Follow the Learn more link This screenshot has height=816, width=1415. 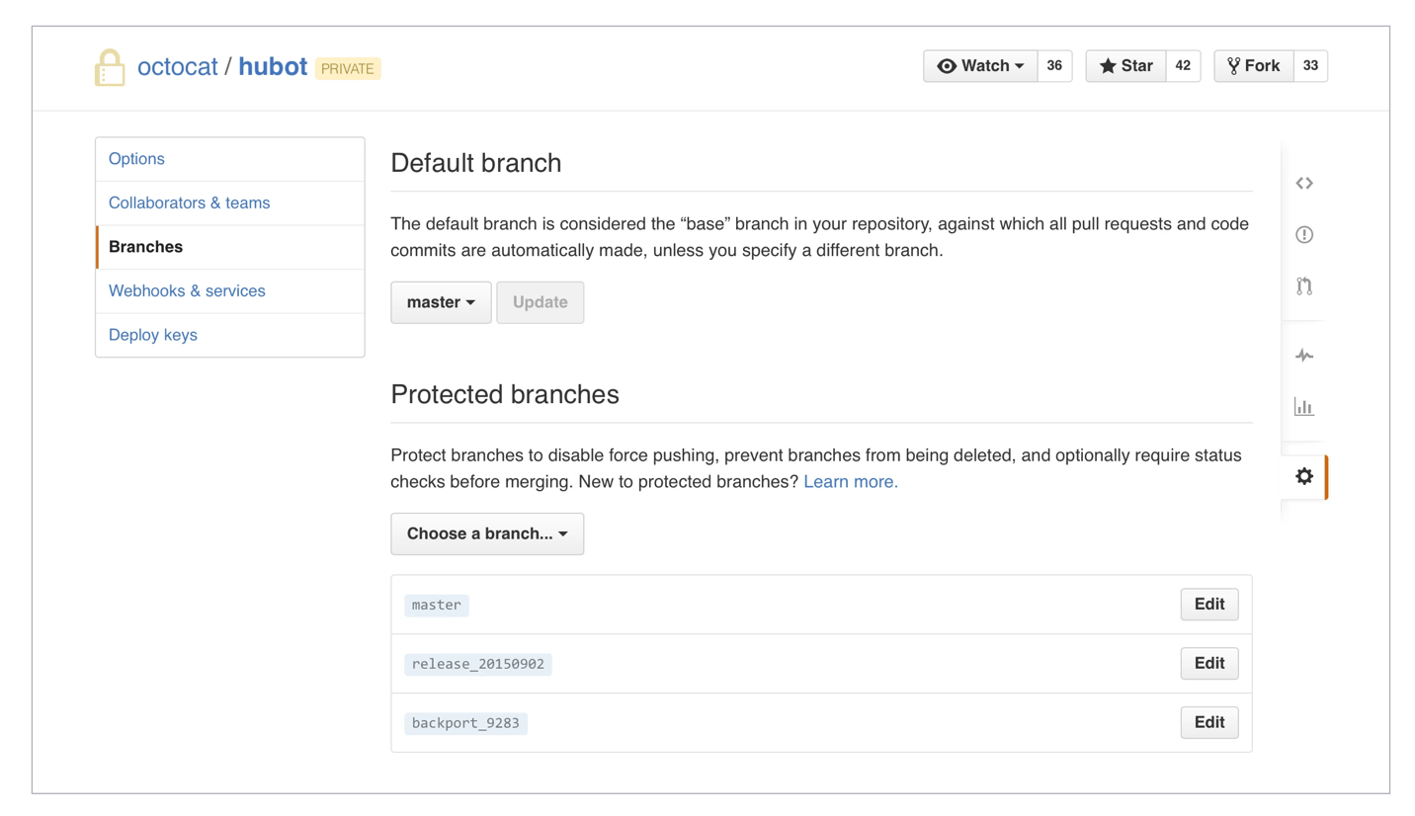851,482
